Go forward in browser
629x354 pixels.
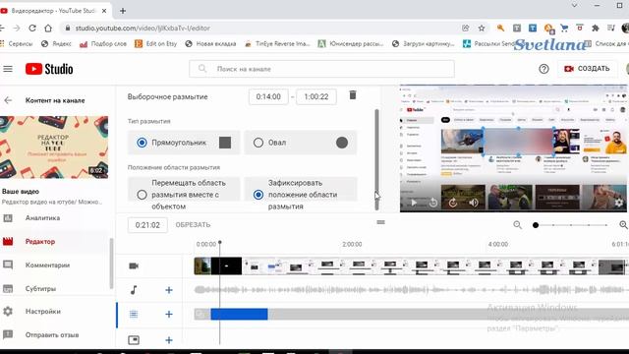(x=16, y=29)
